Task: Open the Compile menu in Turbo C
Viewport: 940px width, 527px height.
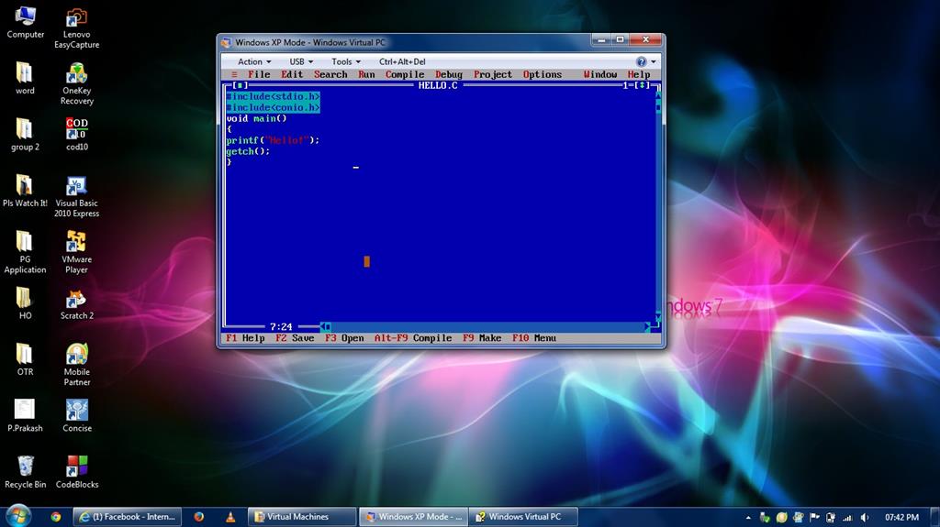Action: click(x=405, y=74)
